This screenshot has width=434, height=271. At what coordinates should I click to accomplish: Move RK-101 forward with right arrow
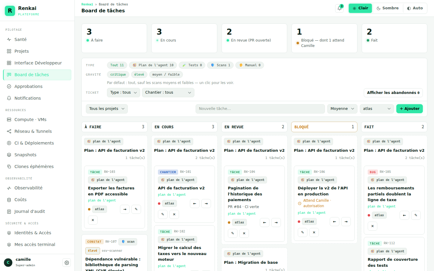[206, 204]
